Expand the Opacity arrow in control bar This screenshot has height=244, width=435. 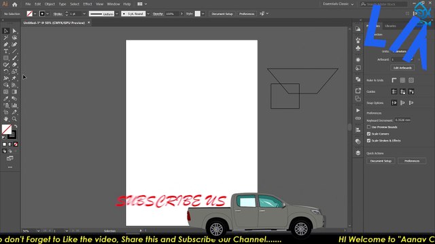tap(181, 14)
